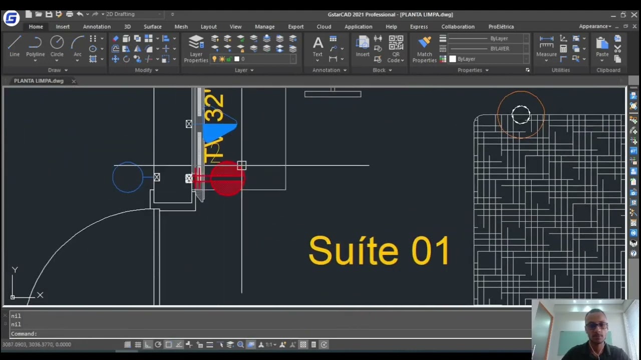Open the Properties panel dialog launcher
This screenshot has height=360, width=641.
527,70
